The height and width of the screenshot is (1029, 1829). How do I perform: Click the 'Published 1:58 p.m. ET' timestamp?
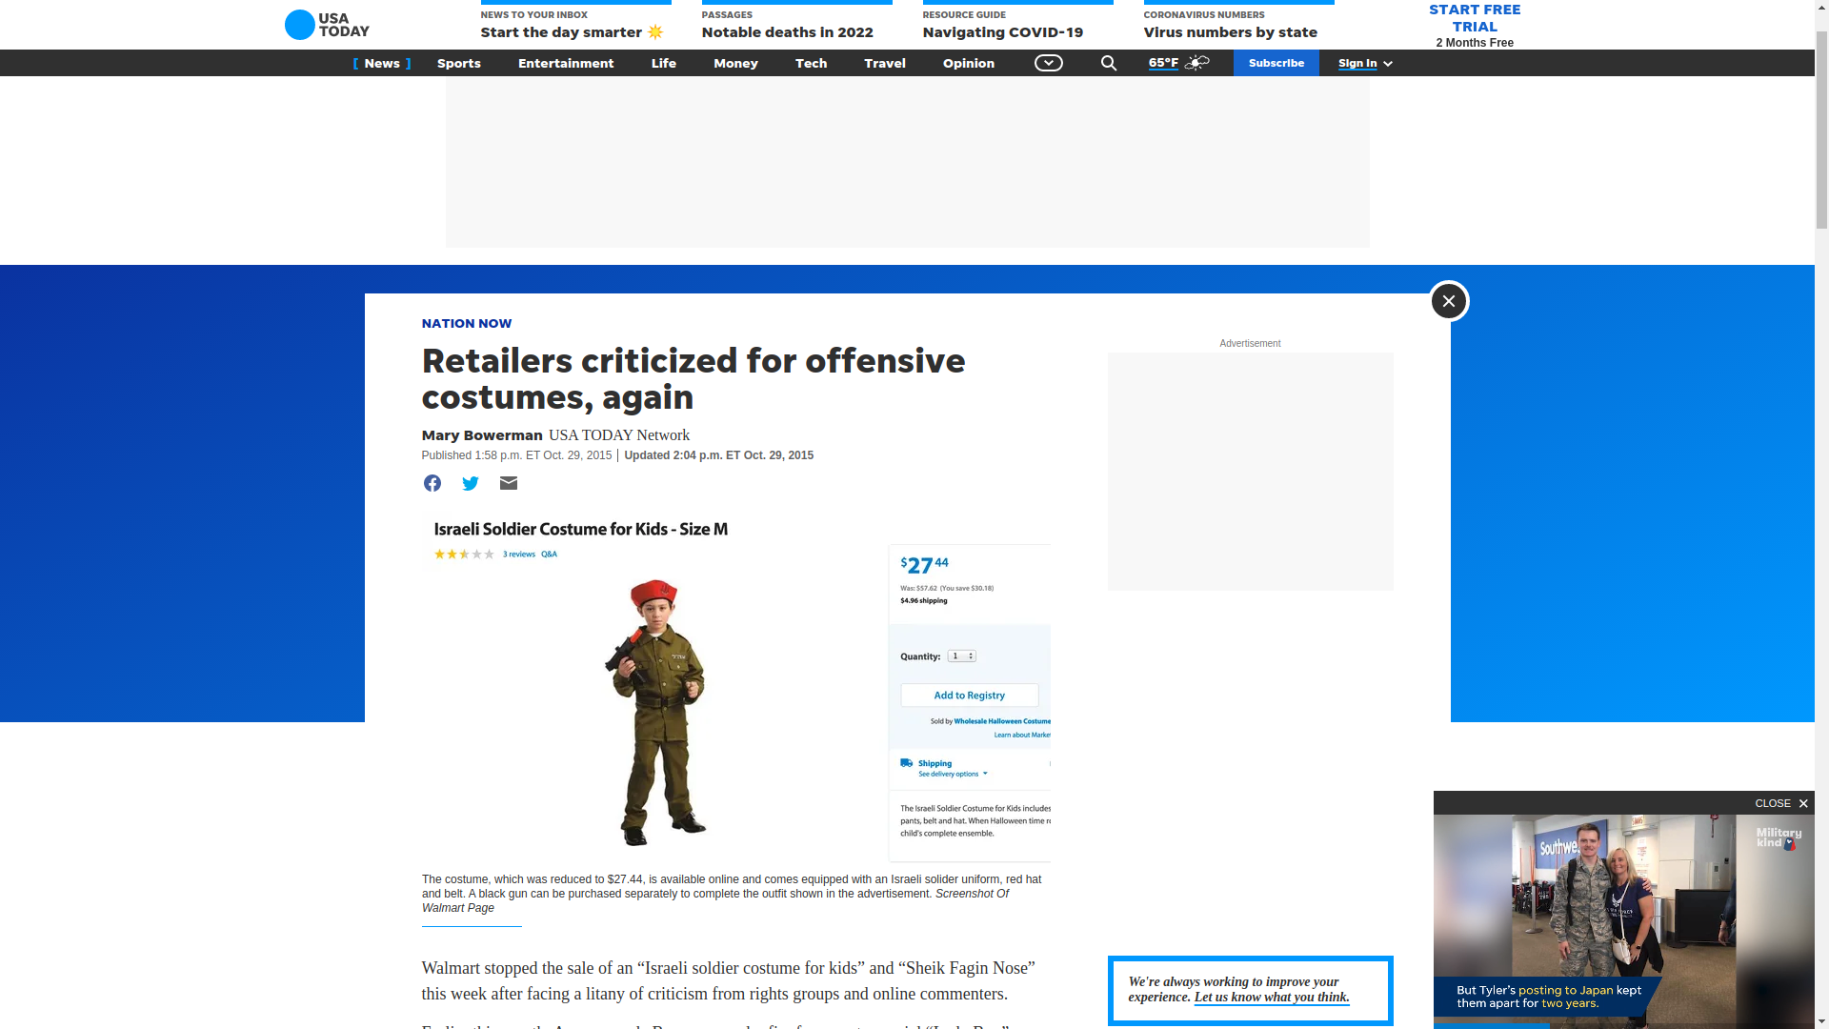click(x=517, y=455)
